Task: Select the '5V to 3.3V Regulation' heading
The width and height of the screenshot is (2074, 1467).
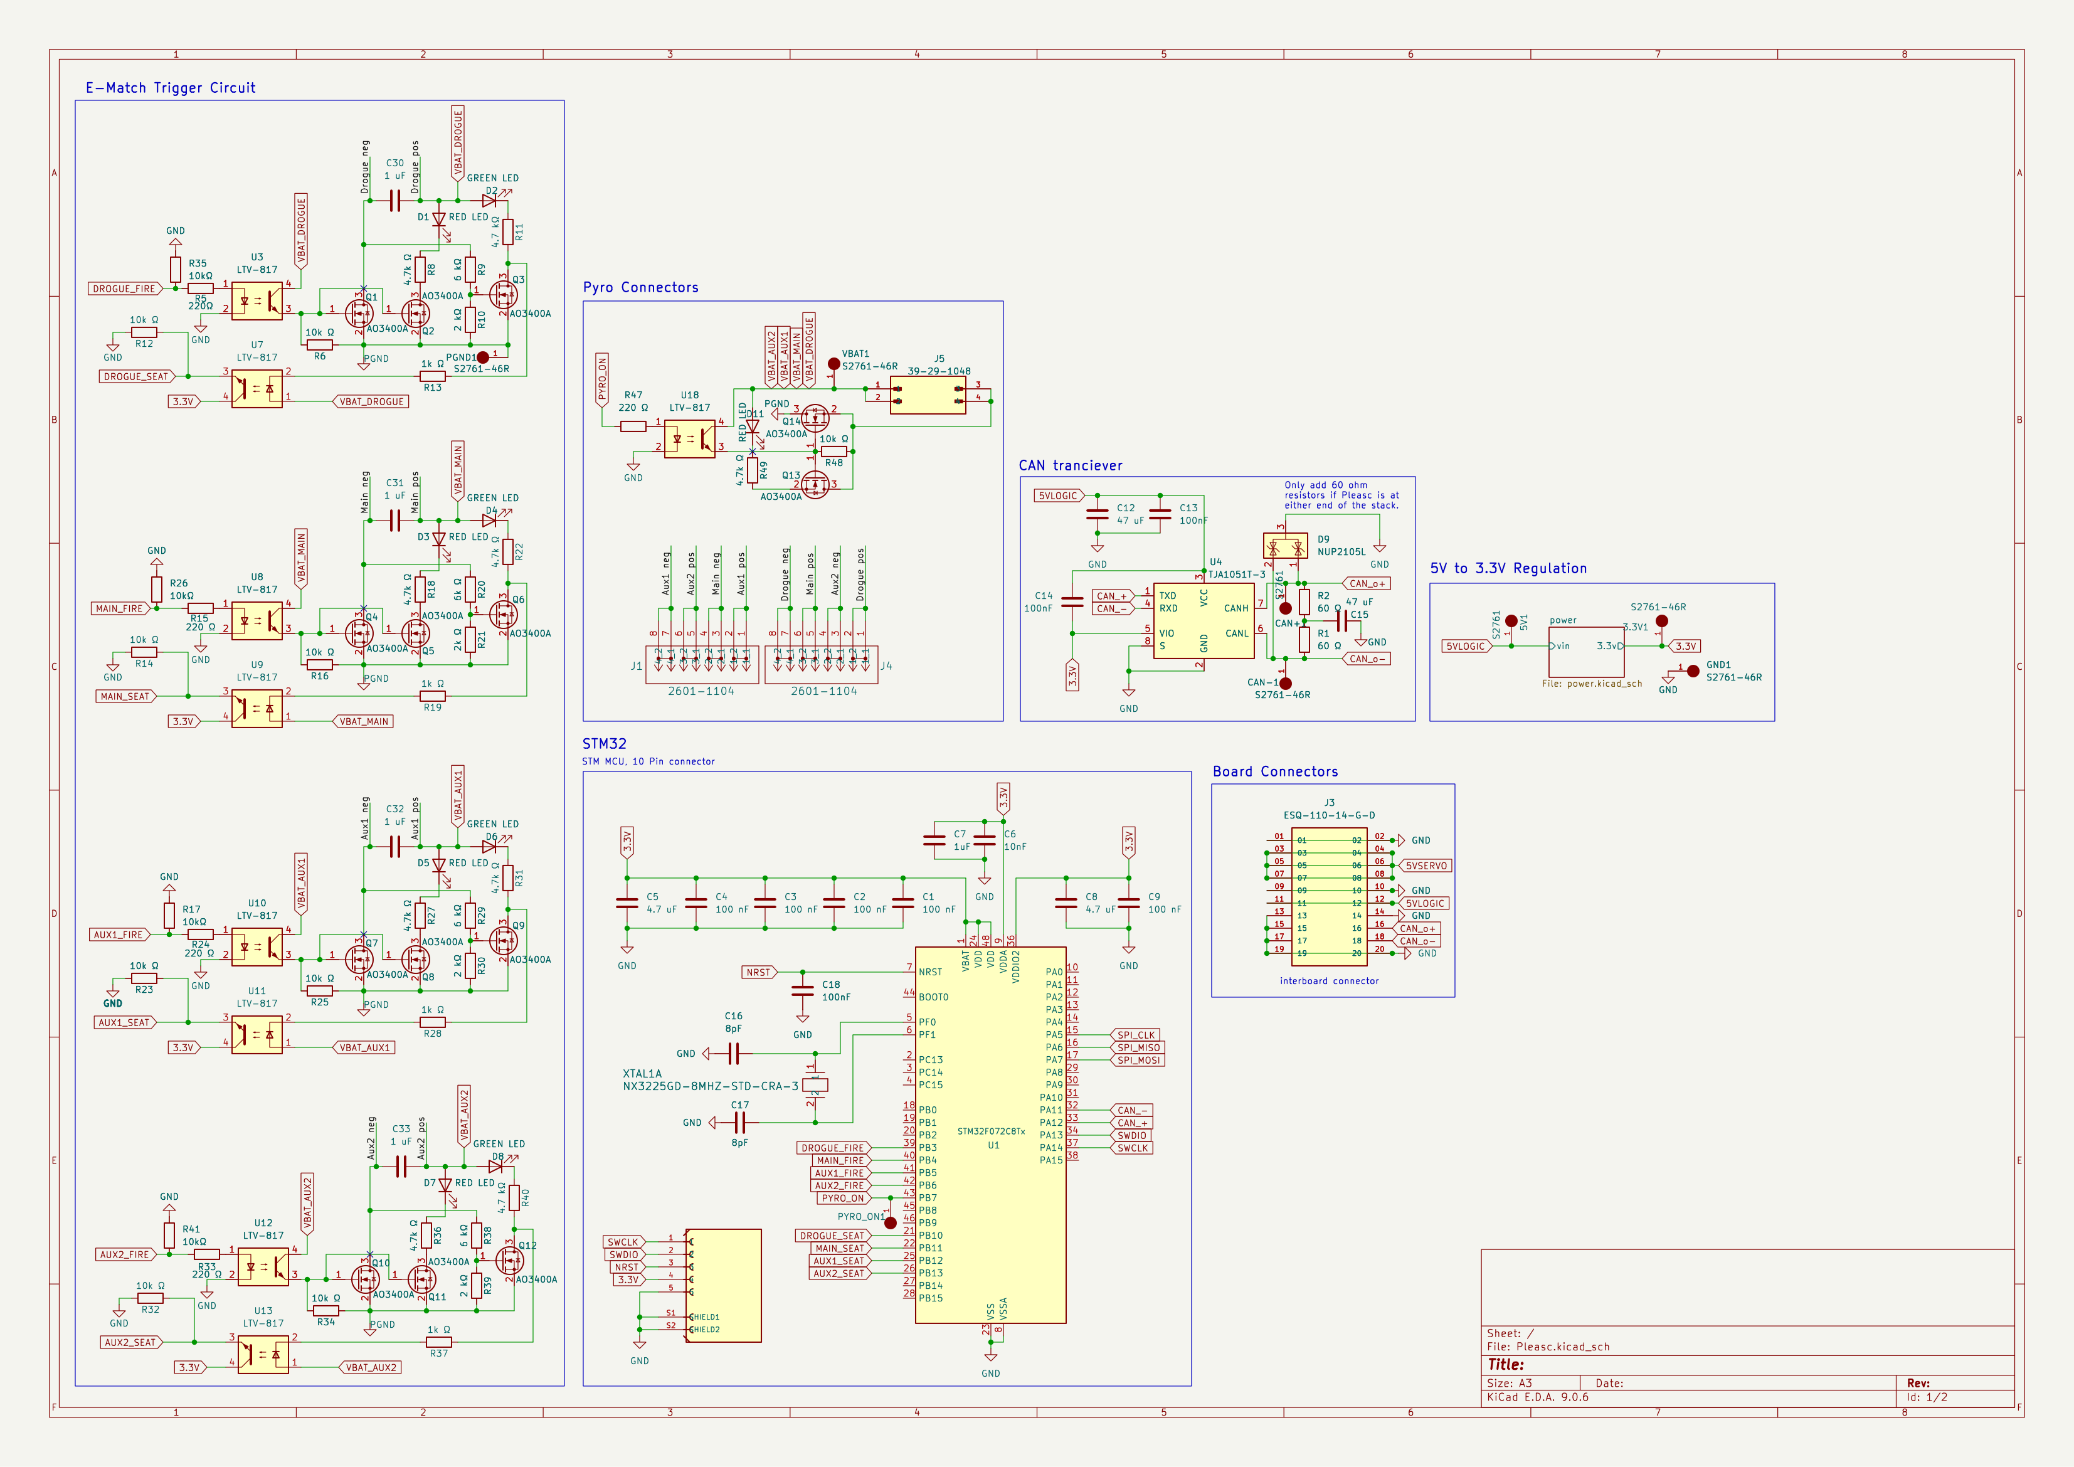Action: pyautogui.click(x=1508, y=568)
